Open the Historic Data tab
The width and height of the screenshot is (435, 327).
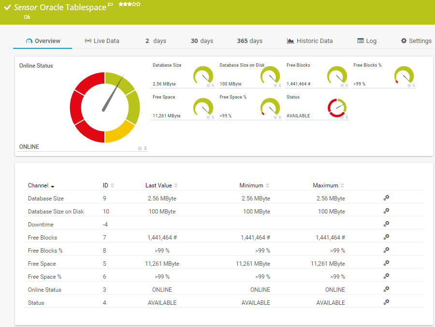(310, 41)
